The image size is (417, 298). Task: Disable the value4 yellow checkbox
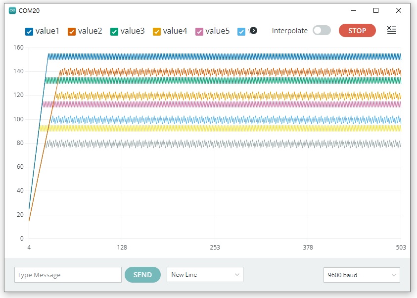click(x=157, y=32)
